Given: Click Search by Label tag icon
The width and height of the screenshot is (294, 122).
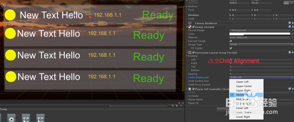Looking at the screenshot, I should (x=177, y=106).
